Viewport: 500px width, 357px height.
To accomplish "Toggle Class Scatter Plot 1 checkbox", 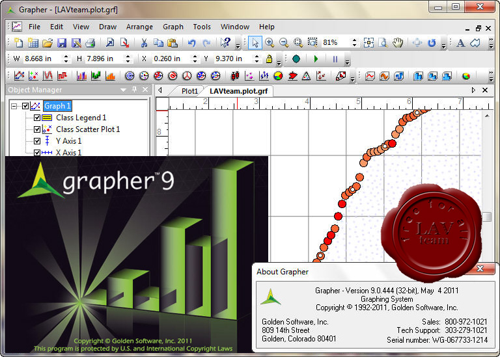I will 37,129.
